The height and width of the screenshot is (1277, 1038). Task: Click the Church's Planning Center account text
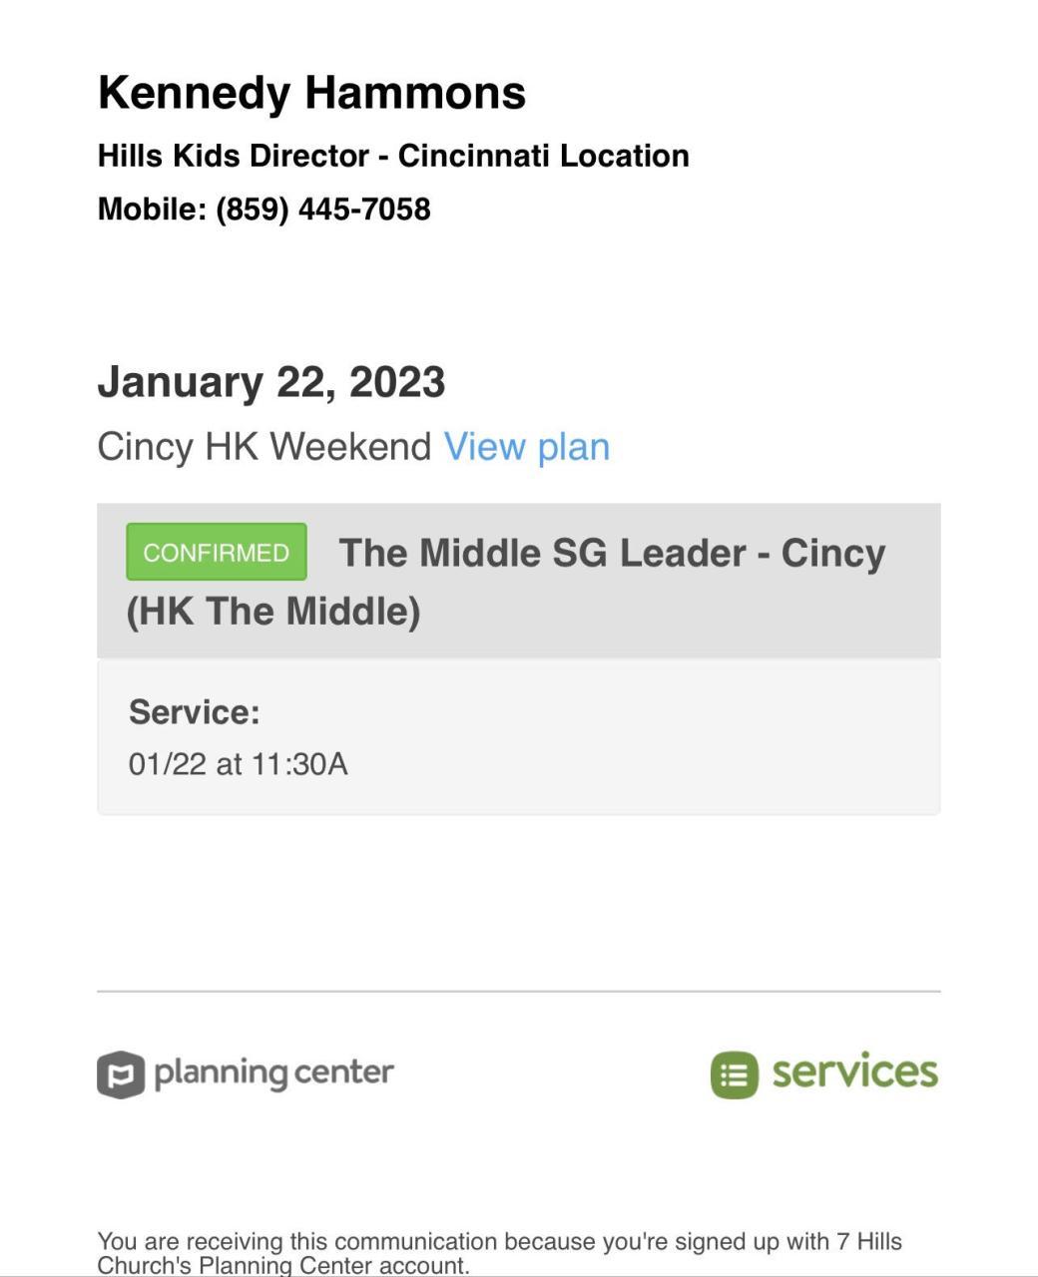[283, 1266]
